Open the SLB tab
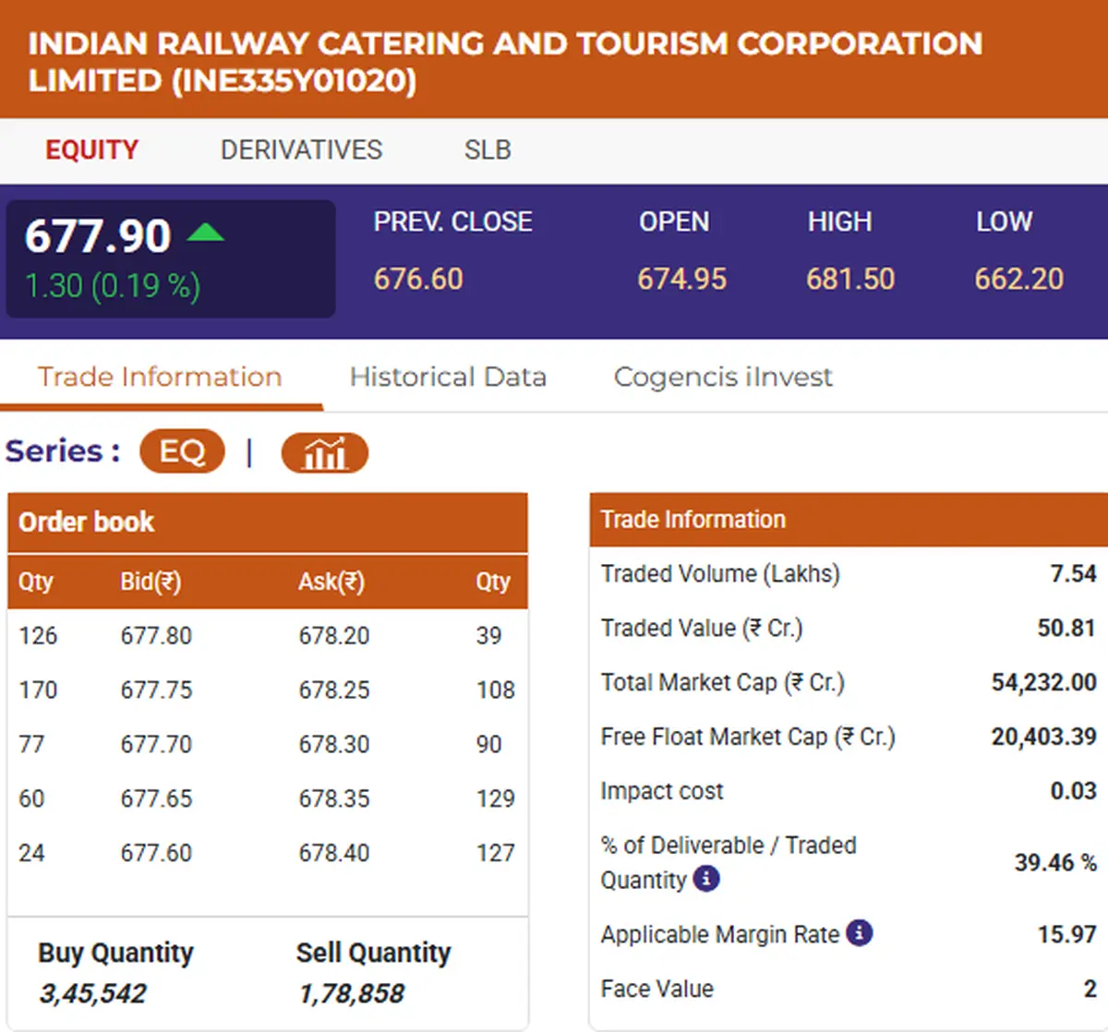The image size is (1108, 1032). point(487,150)
